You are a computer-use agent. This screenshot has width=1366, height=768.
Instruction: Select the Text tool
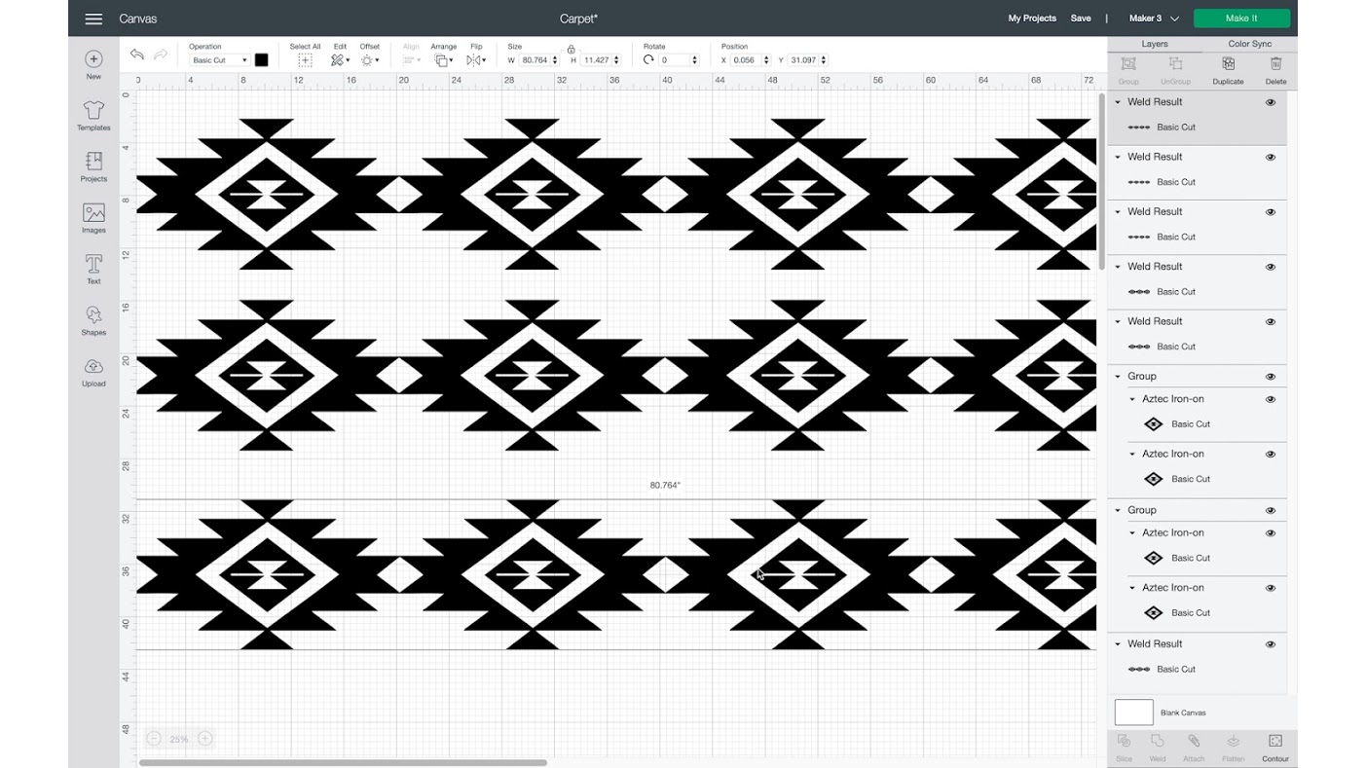[x=93, y=270]
